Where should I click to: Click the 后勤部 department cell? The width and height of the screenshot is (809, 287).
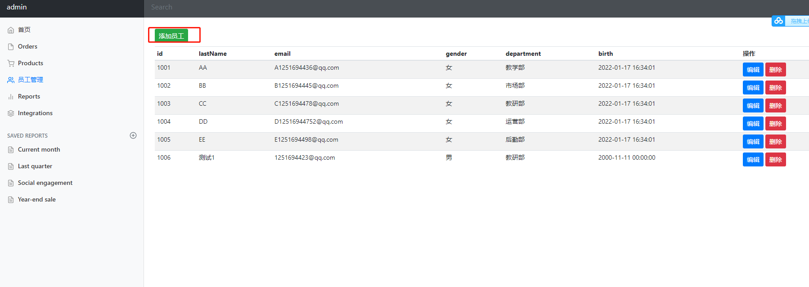click(515, 139)
